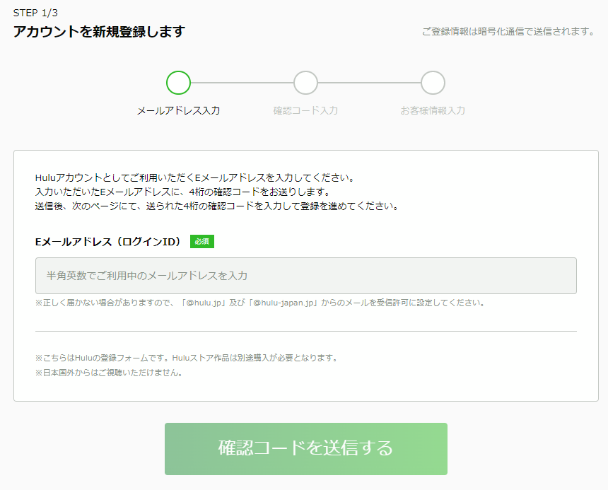
Task: Click the line starting 送信後、次のページにて
Action: click(217, 206)
